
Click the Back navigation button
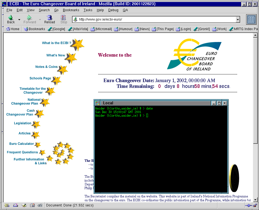(11, 19)
